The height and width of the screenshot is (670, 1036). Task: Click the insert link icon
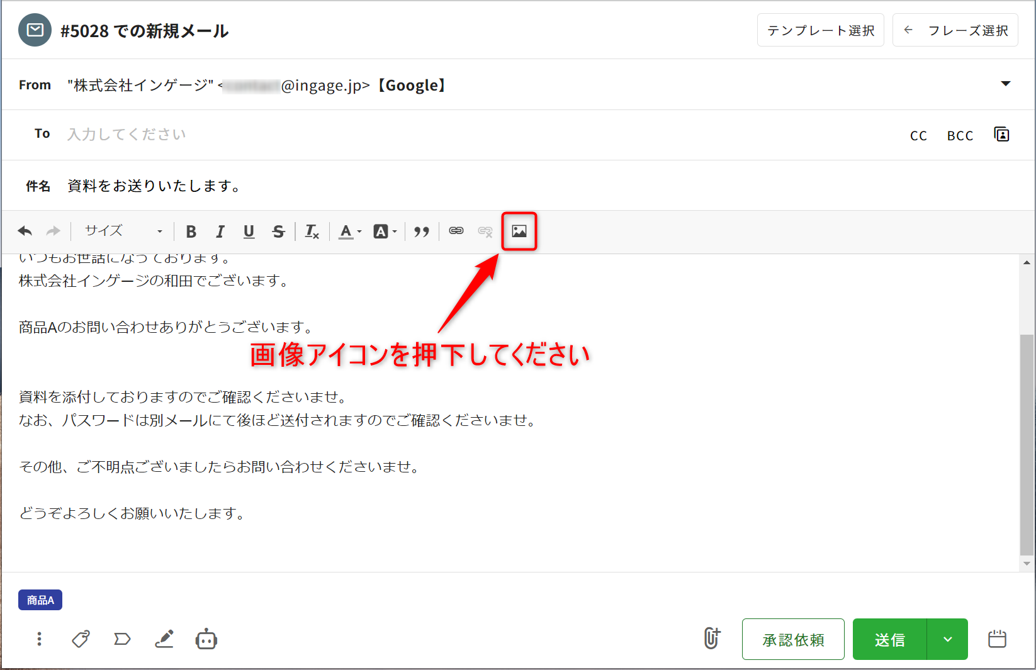coord(456,232)
